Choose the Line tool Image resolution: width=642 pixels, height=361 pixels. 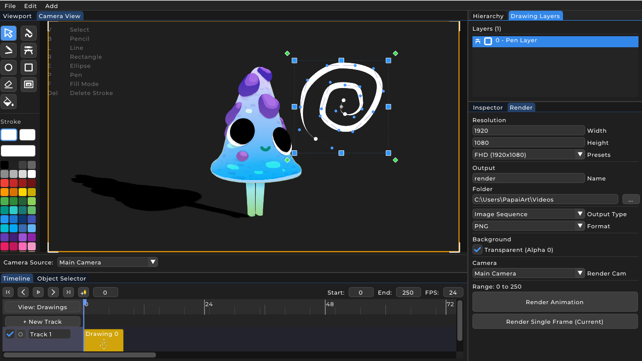[x=9, y=50]
